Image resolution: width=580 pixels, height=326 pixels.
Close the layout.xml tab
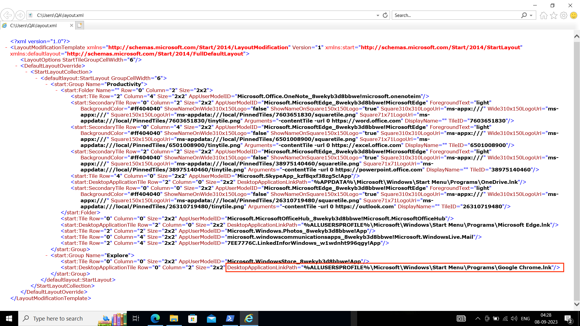tap(72, 25)
